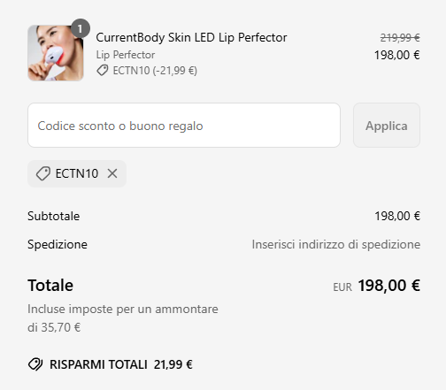Screen dimensions: 446x390
Task: Click the RISPARMI TOTALI 21,99 € text
Action: pos(121,364)
